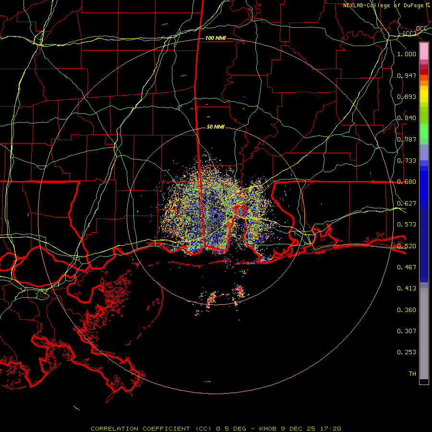
Task: Click the 0.467 legend value
Action: [x=407, y=267]
